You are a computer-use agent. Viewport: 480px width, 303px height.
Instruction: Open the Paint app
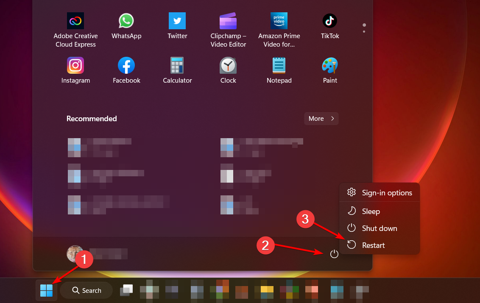pos(330,70)
